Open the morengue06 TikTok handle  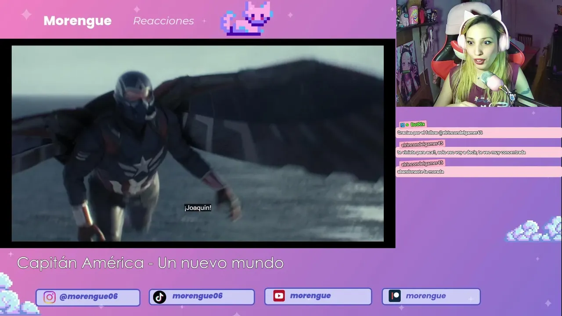click(x=198, y=296)
